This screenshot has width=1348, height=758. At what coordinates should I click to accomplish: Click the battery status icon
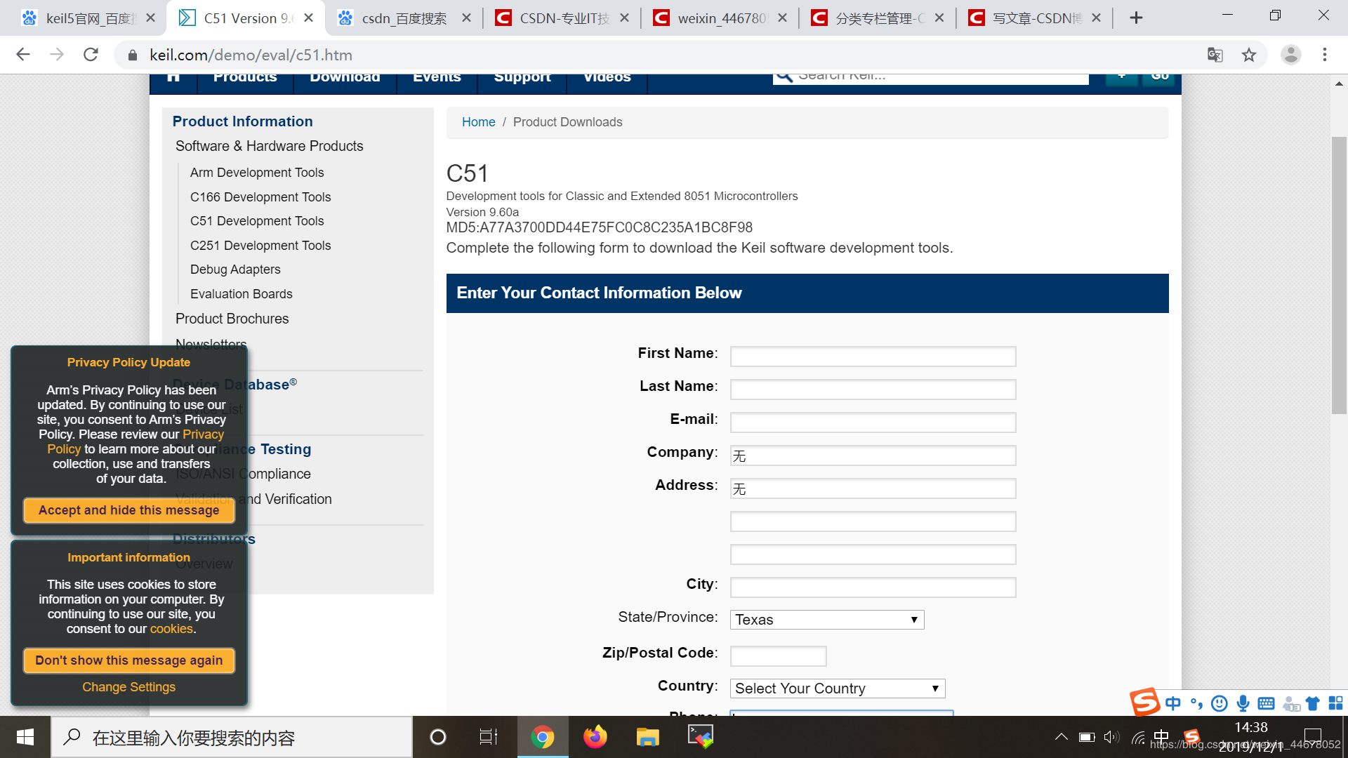[x=1087, y=737]
